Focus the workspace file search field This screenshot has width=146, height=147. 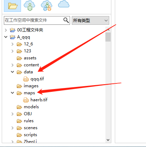(37, 20)
